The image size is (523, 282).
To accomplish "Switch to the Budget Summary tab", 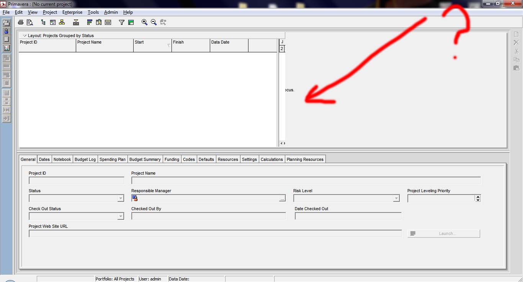I will tap(145, 159).
